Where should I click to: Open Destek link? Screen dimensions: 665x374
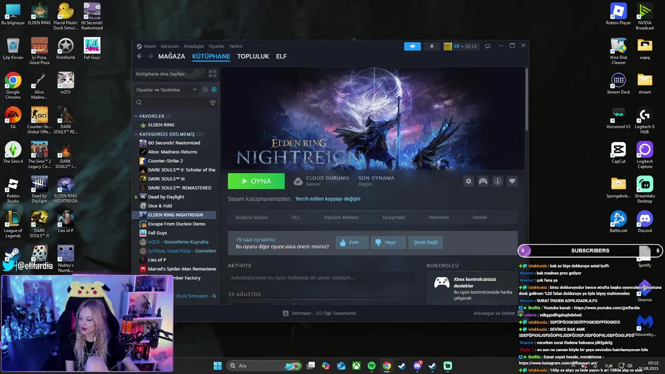(x=480, y=217)
